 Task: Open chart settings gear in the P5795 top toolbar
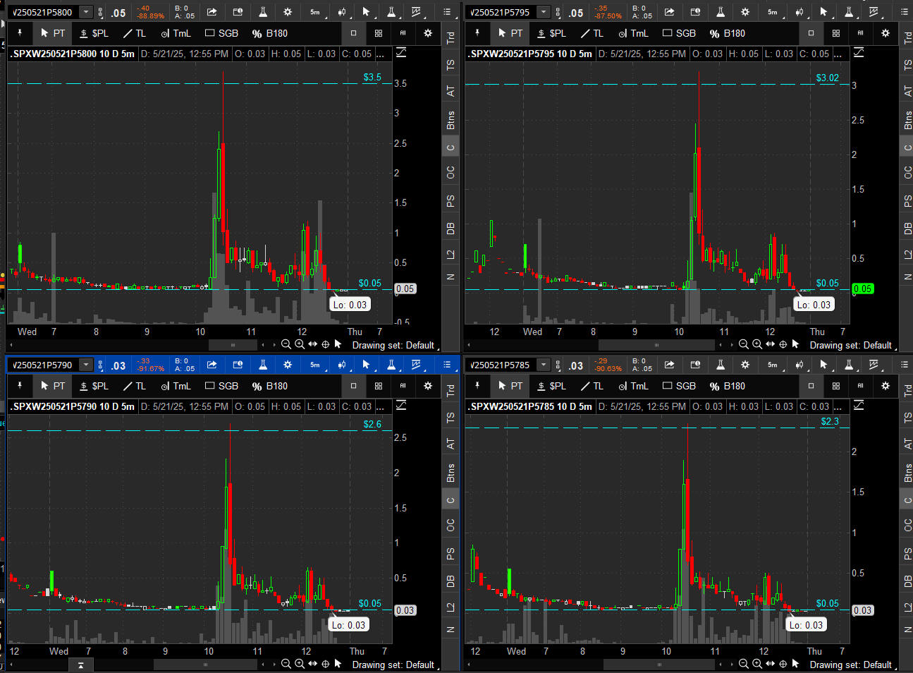point(745,12)
